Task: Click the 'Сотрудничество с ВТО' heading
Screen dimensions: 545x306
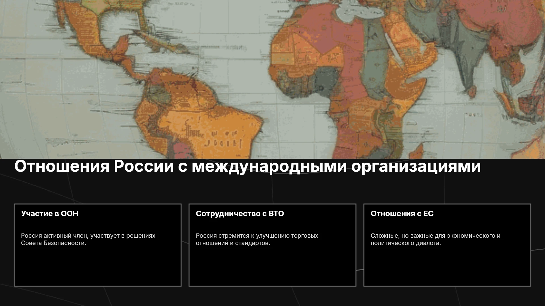Action: pyautogui.click(x=240, y=214)
